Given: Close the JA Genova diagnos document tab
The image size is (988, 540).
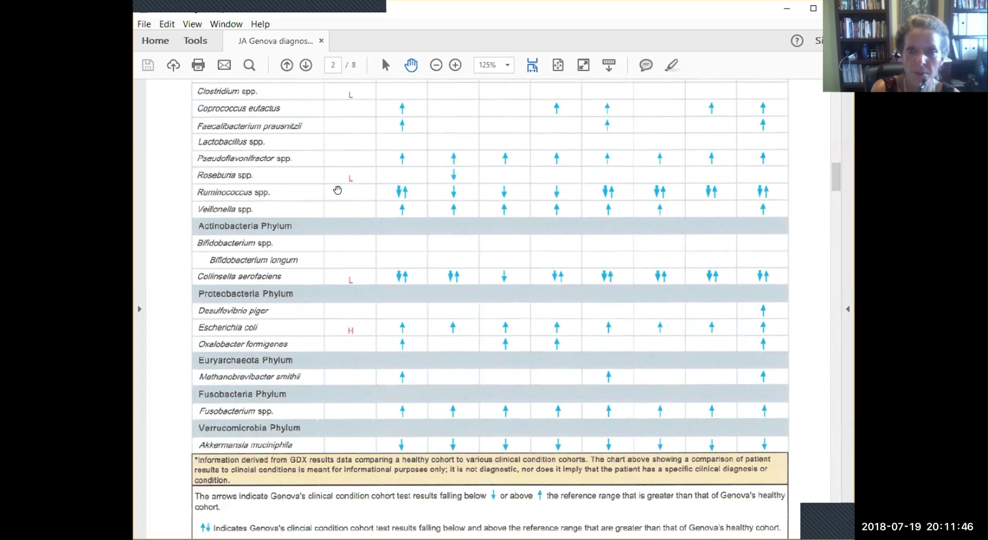Looking at the screenshot, I should point(322,41).
